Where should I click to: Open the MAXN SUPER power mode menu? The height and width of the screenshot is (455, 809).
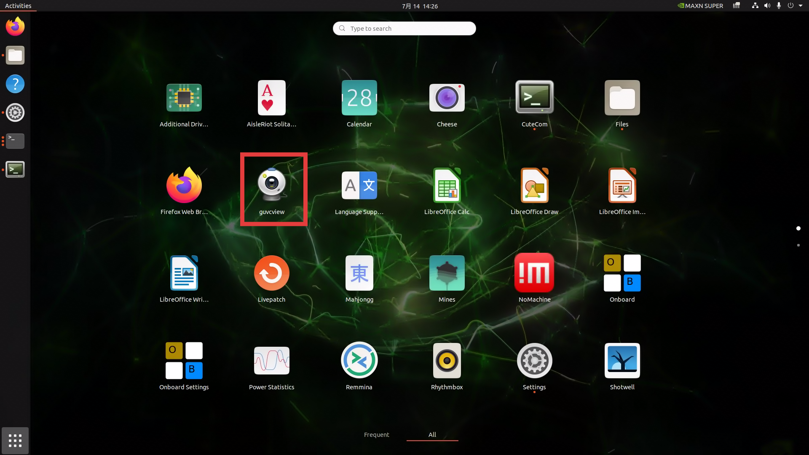(700, 6)
